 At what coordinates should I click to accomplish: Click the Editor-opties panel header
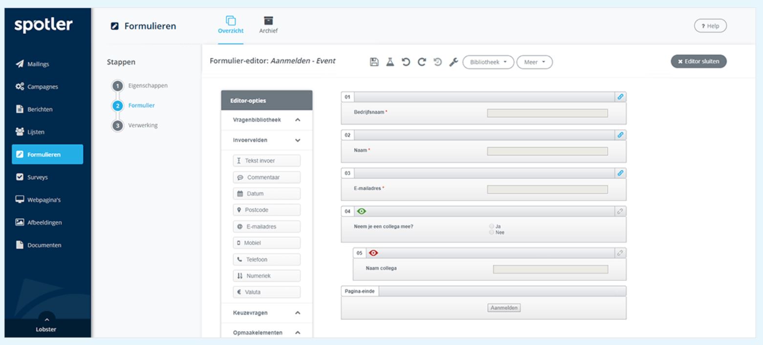pos(266,101)
